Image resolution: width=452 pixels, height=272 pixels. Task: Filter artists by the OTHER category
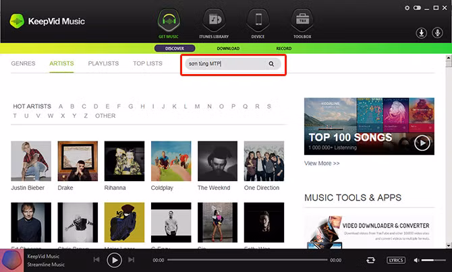pos(105,116)
